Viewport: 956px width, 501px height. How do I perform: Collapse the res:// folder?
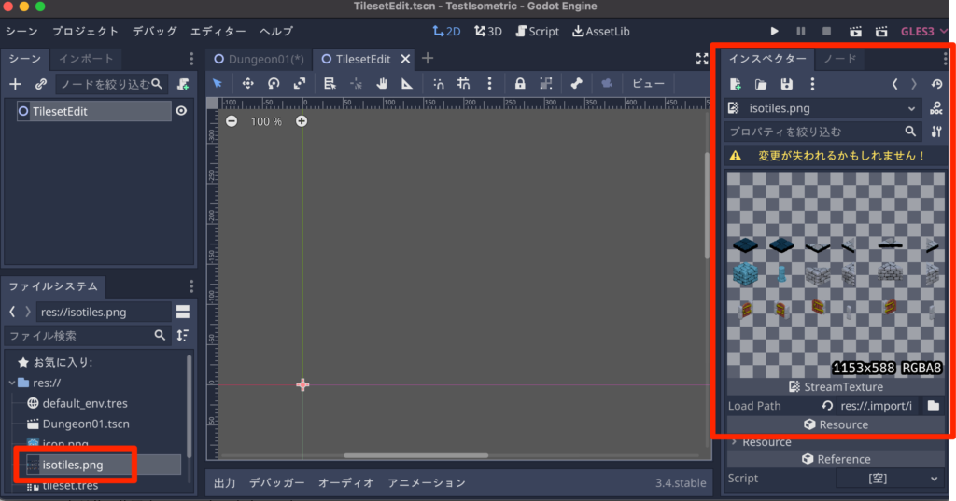coord(12,383)
